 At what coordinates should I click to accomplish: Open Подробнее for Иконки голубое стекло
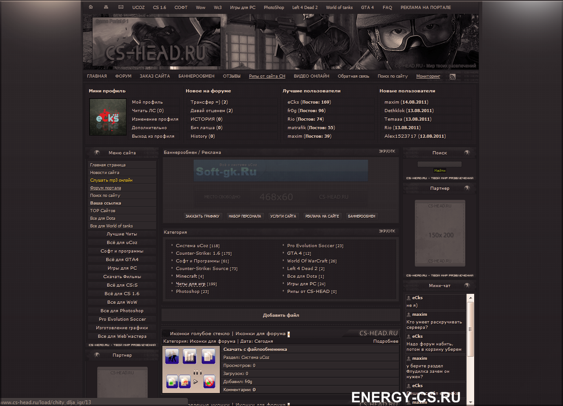(386, 341)
